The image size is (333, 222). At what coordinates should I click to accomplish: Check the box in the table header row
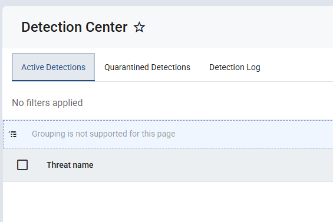click(x=22, y=165)
